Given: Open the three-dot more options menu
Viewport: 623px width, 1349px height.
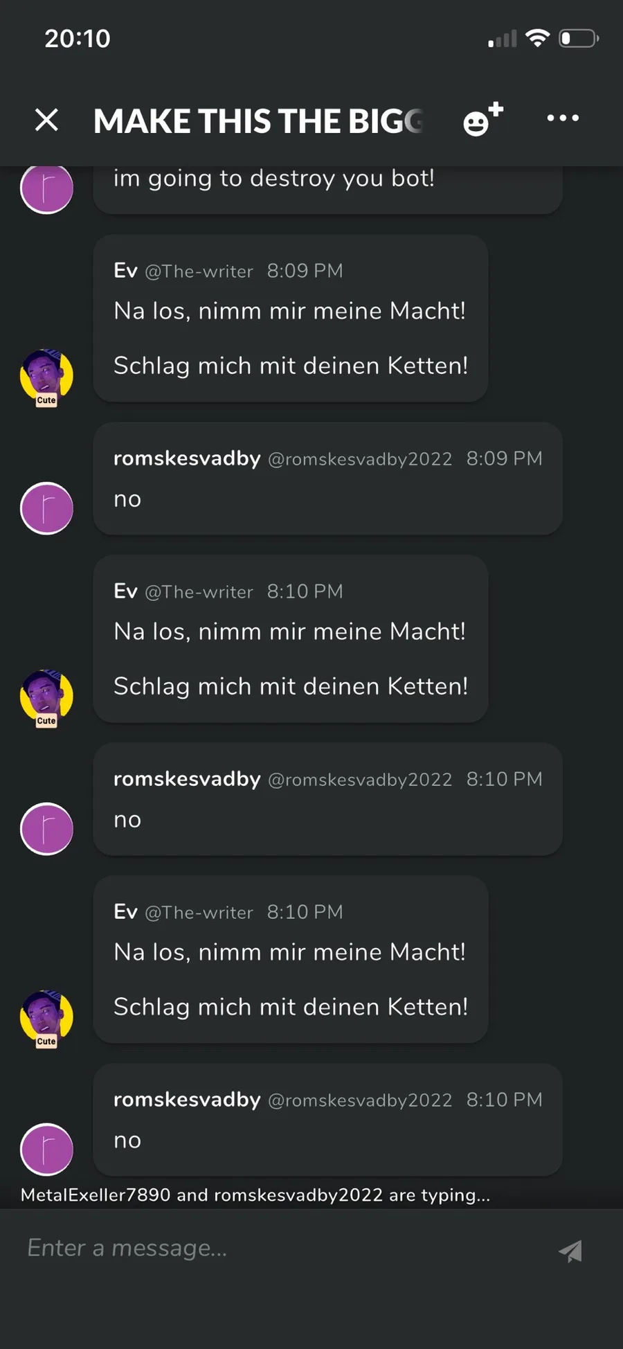Looking at the screenshot, I should pos(563,118).
